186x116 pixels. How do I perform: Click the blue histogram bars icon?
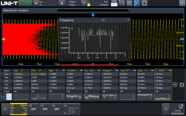tap(137, 3)
